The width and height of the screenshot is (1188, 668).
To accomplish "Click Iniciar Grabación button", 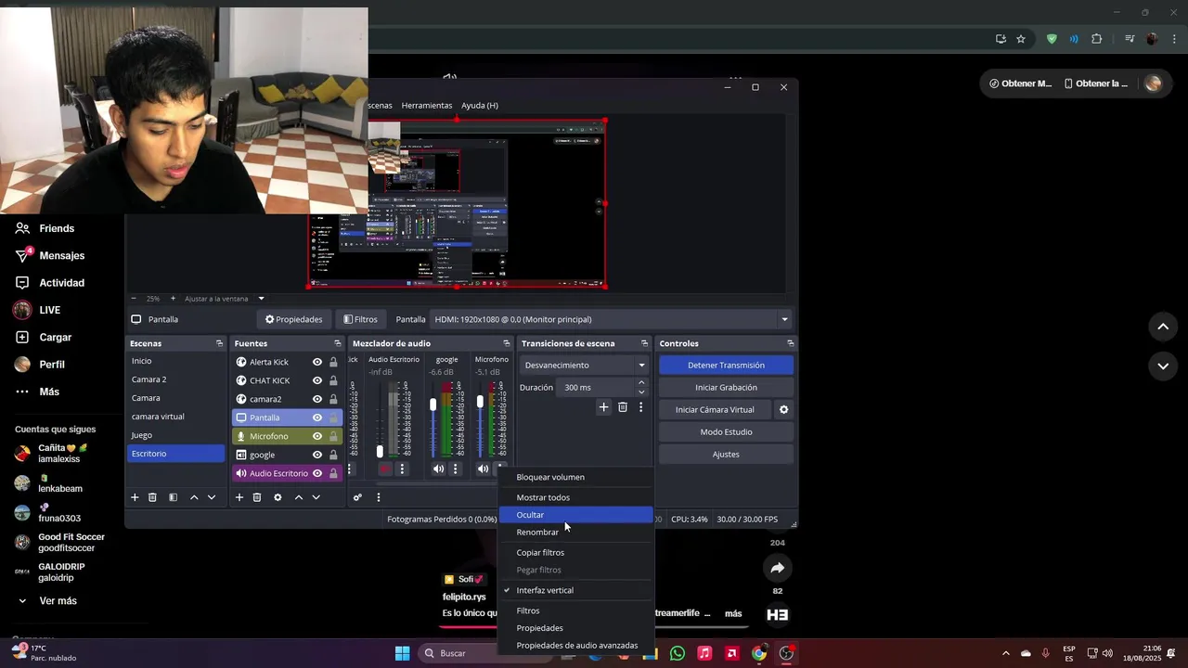I will tap(726, 388).
